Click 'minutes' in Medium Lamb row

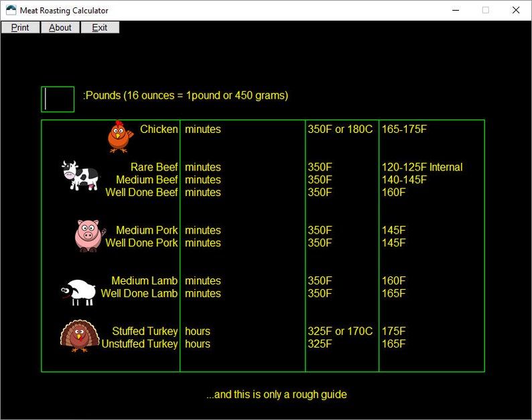[203, 280]
